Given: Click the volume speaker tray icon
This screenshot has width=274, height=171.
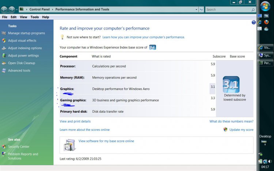Looking at the screenshot, I should pos(270,162).
